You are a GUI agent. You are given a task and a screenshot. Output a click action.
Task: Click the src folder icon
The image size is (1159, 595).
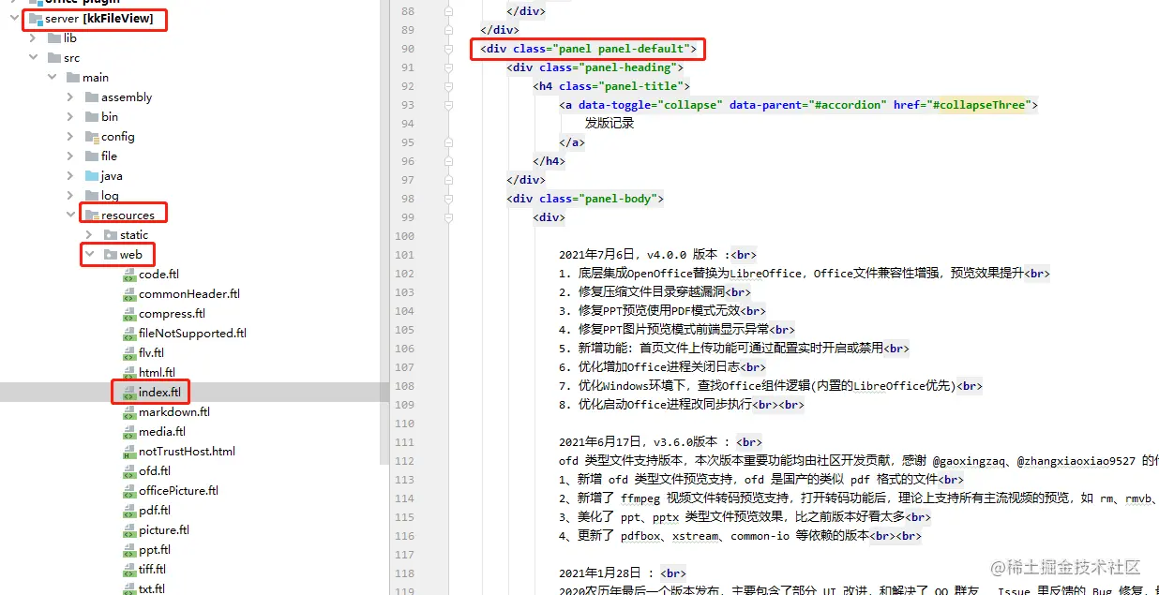[53, 58]
